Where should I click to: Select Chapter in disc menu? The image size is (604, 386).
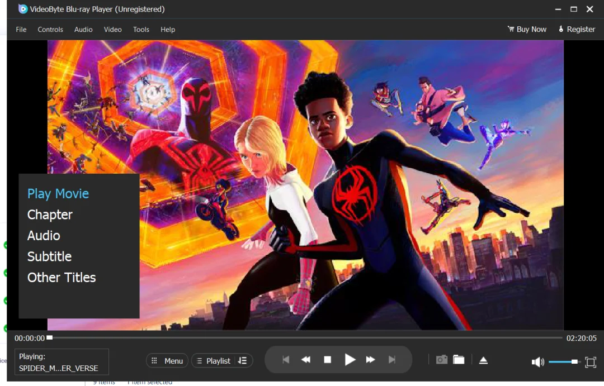coord(50,215)
